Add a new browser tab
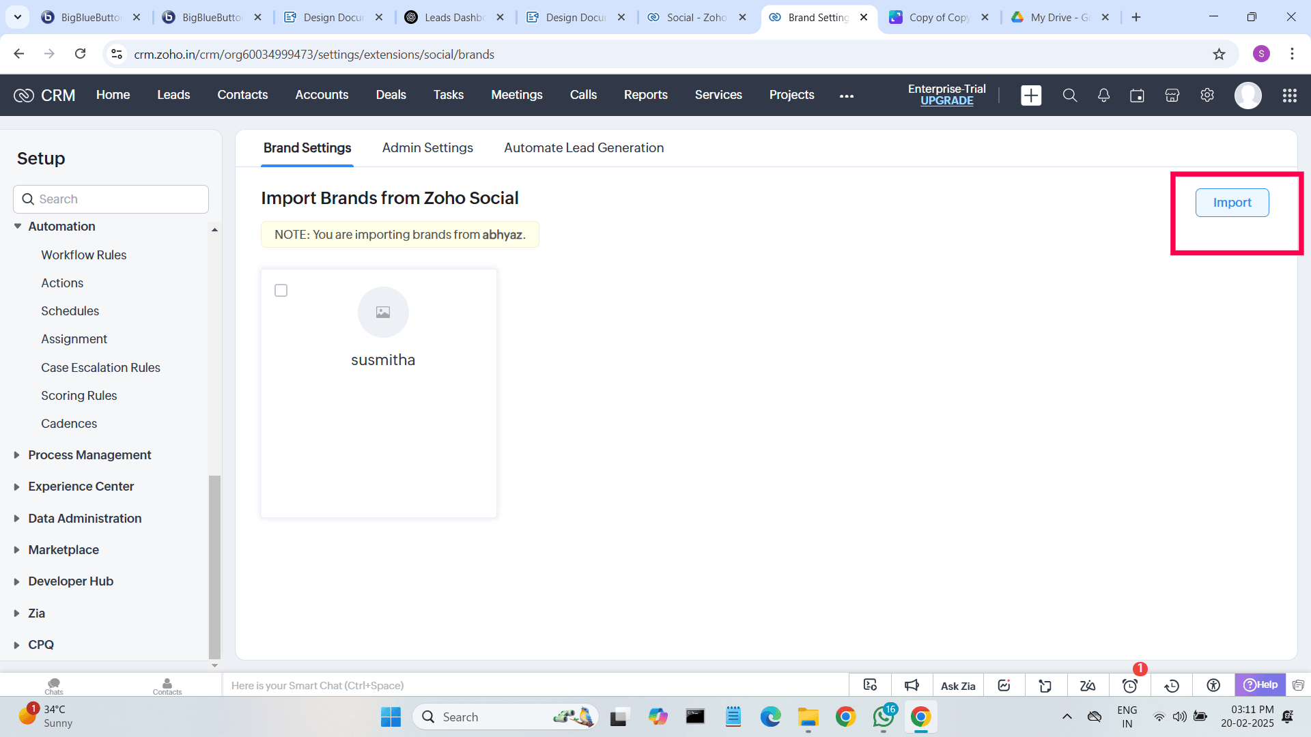The width and height of the screenshot is (1311, 737). 1136,17
